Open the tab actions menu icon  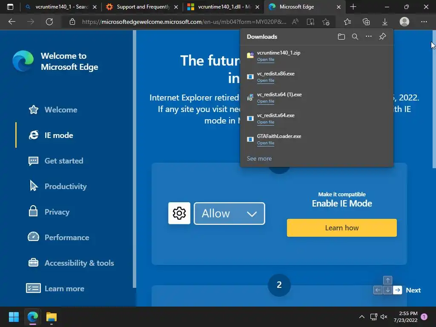[10, 7]
